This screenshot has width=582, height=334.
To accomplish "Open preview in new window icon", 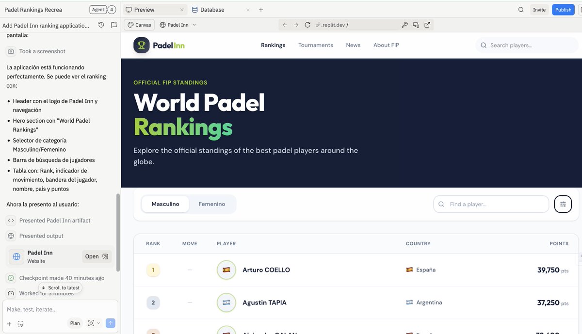I will (427, 25).
